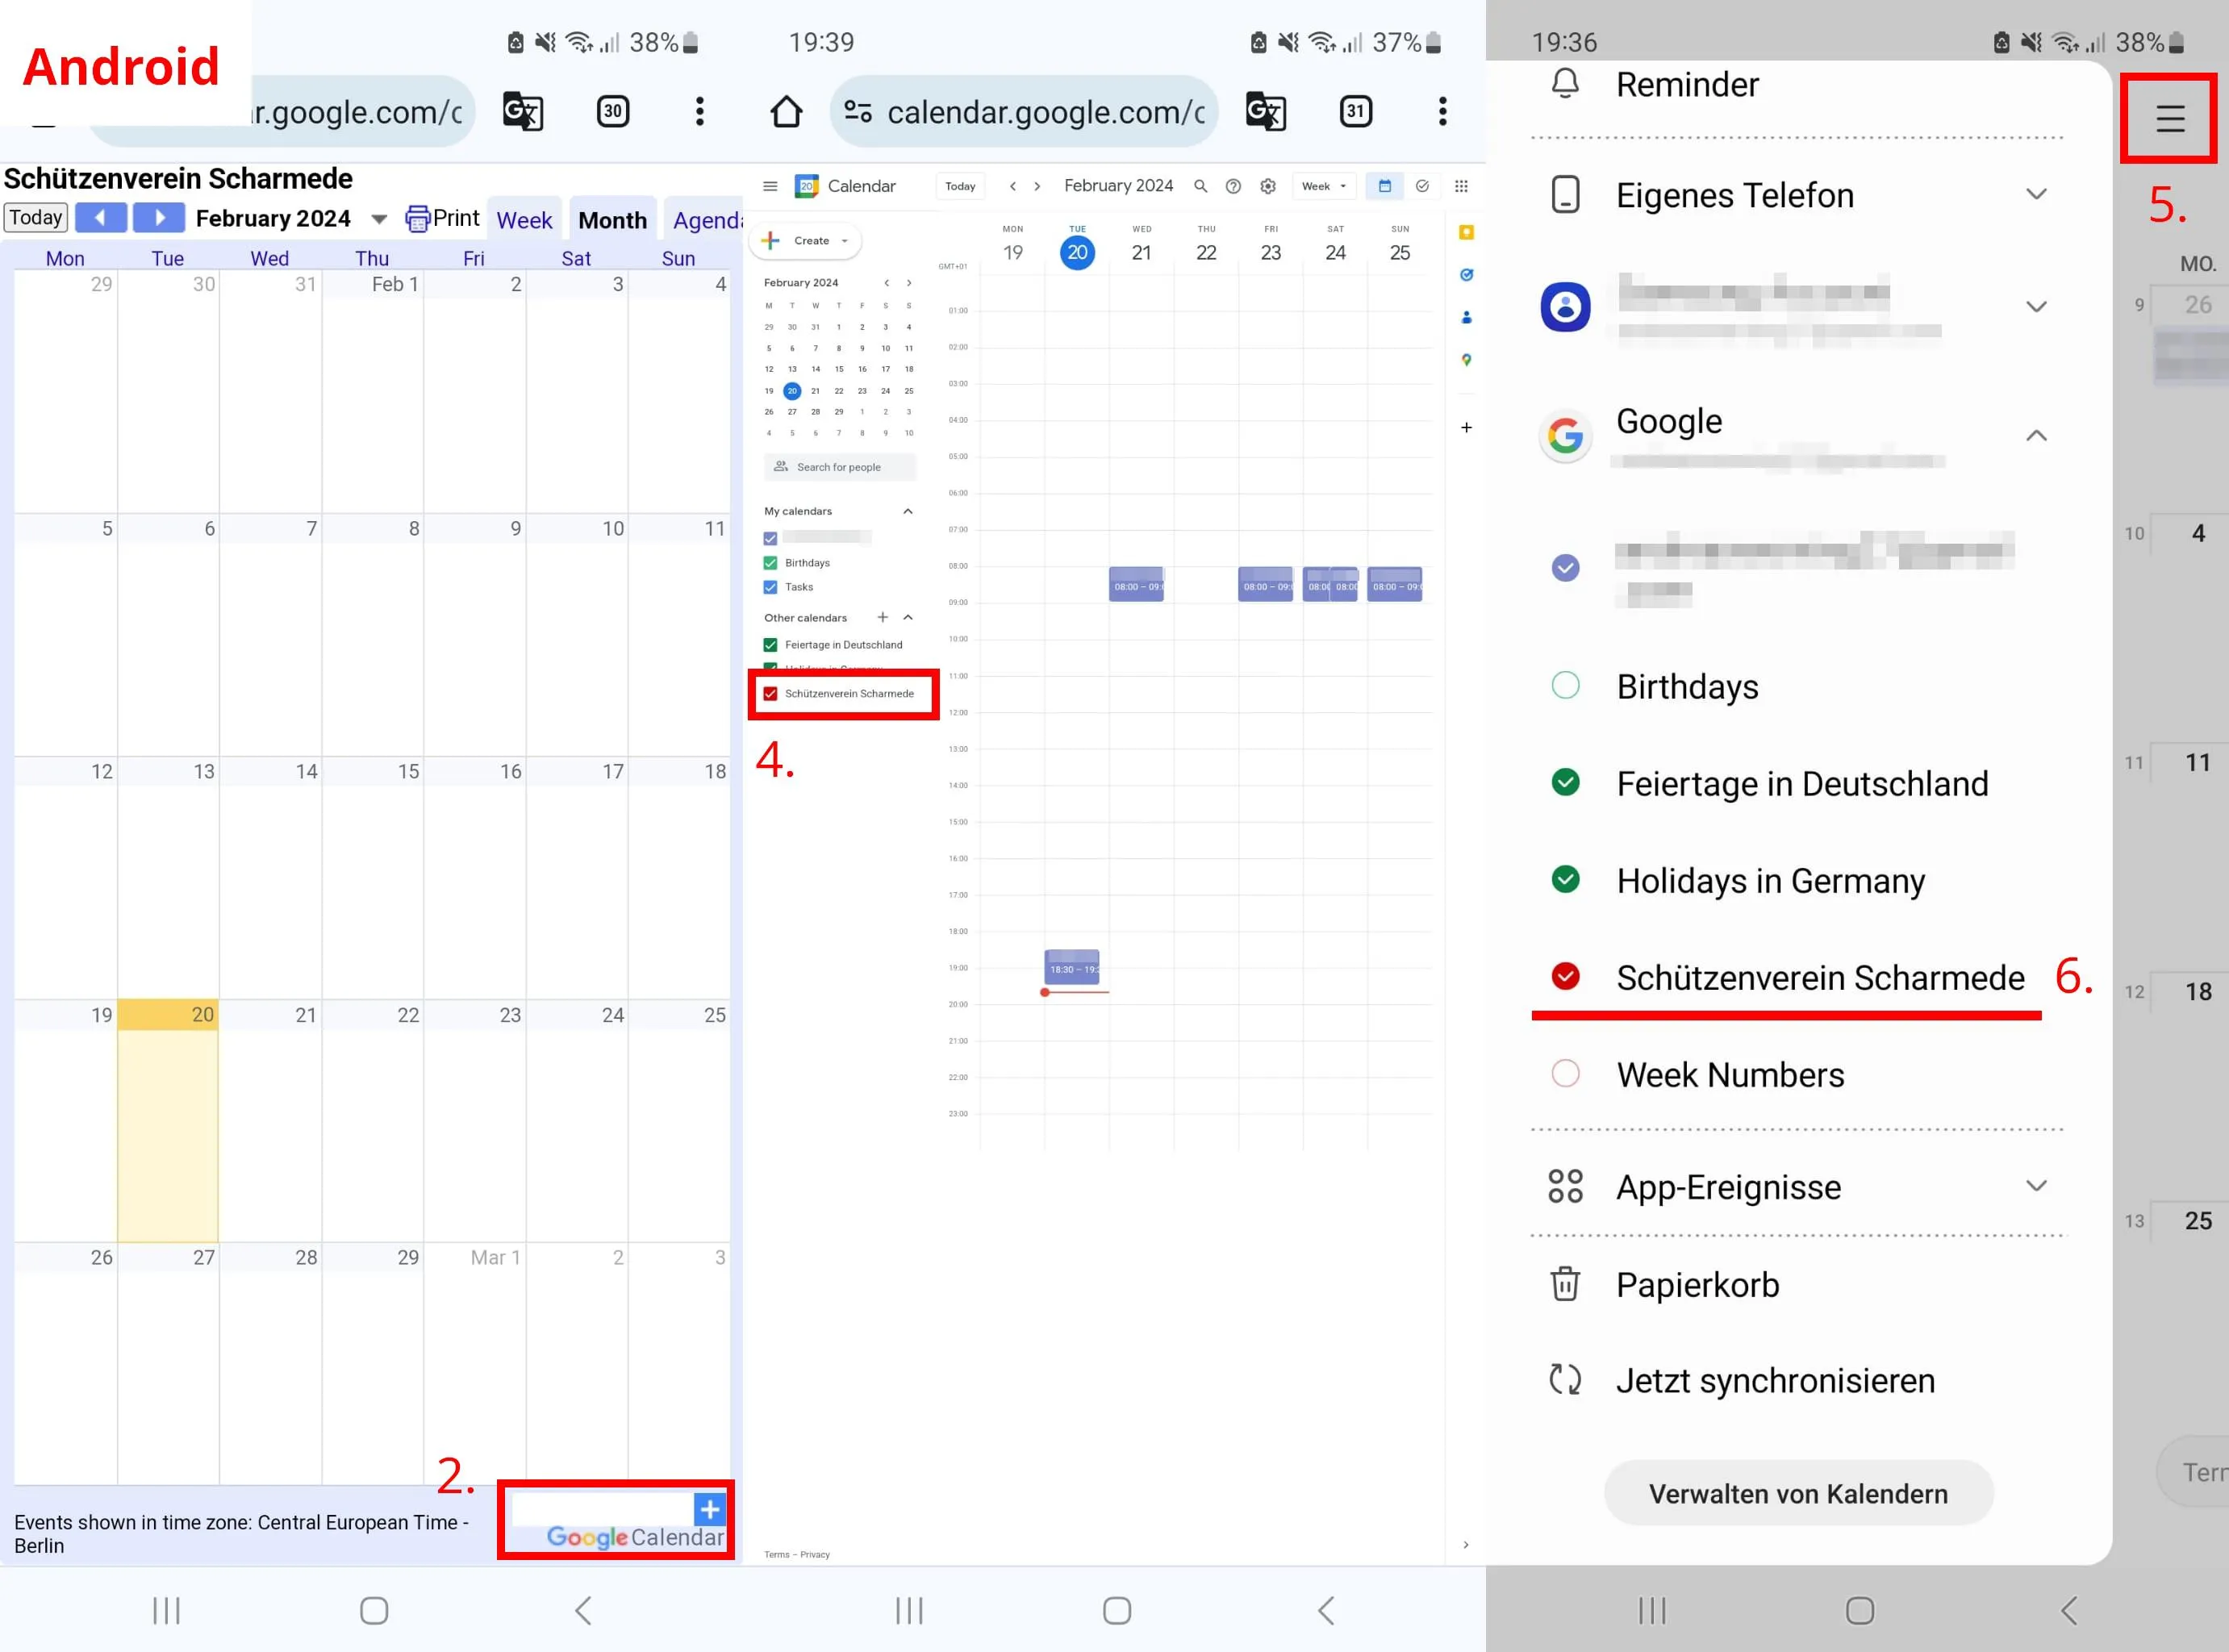Toggle Feiertage in Deutschland web checkbox
Screen dimensions: 2229x1652
coord(770,645)
